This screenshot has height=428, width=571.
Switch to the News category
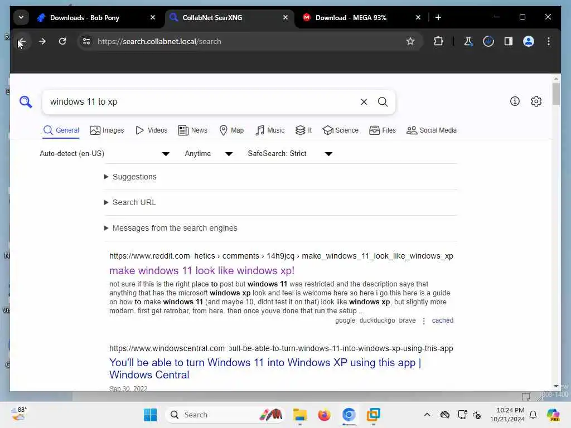pyautogui.click(x=192, y=130)
